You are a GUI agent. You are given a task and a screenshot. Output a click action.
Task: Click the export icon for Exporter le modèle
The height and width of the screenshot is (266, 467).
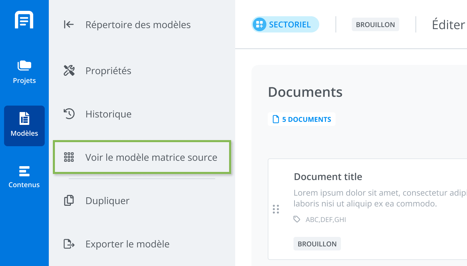[69, 244]
